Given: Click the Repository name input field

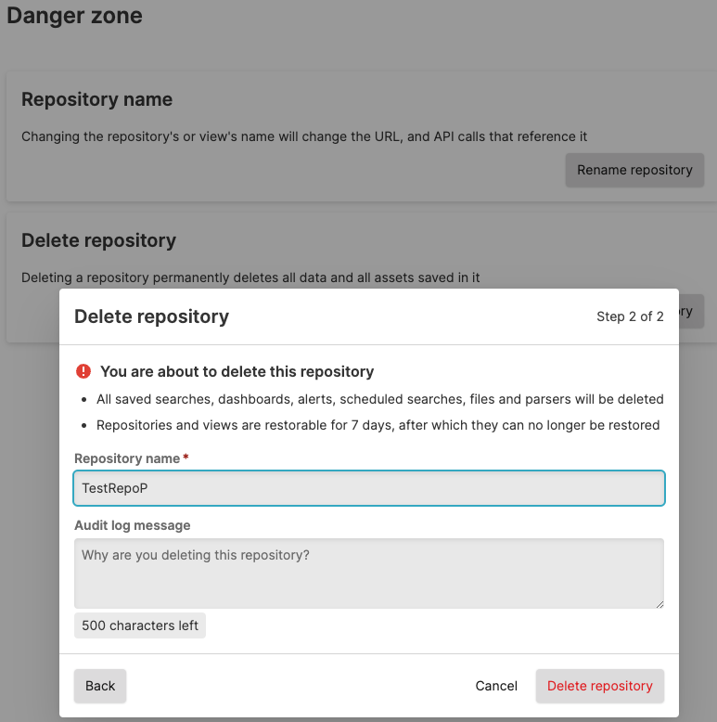Looking at the screenshot, I should click(369, 488).
